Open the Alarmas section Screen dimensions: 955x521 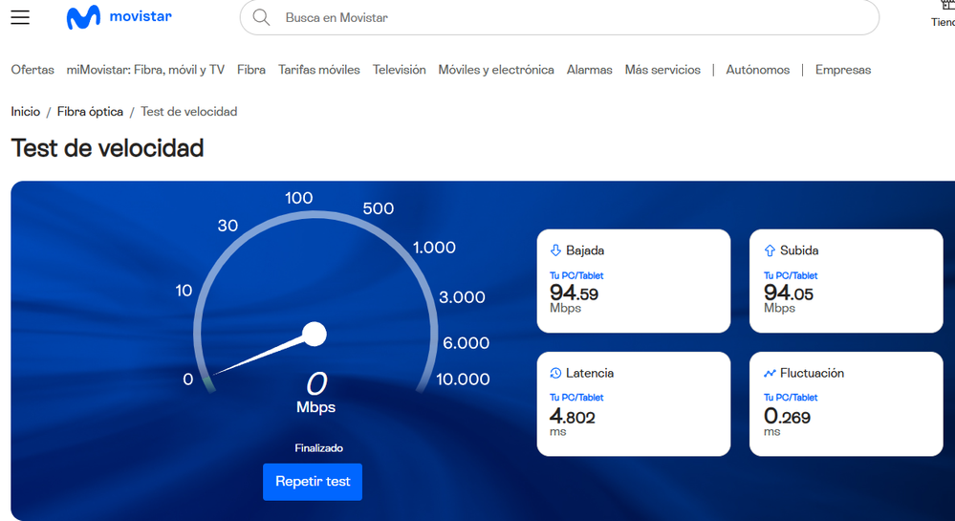point(589,70)
